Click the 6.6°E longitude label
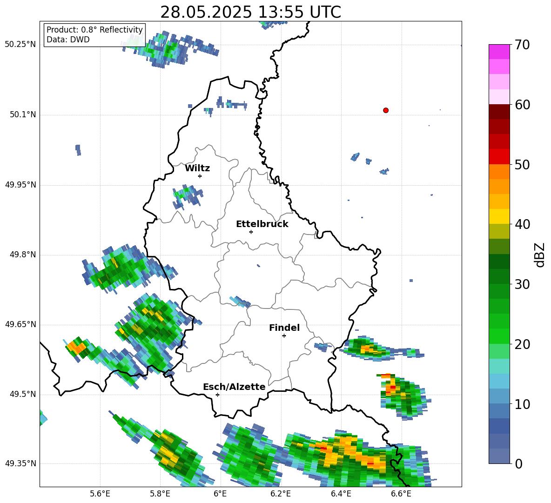Screen dimensions: 551x503 point(401,494)
